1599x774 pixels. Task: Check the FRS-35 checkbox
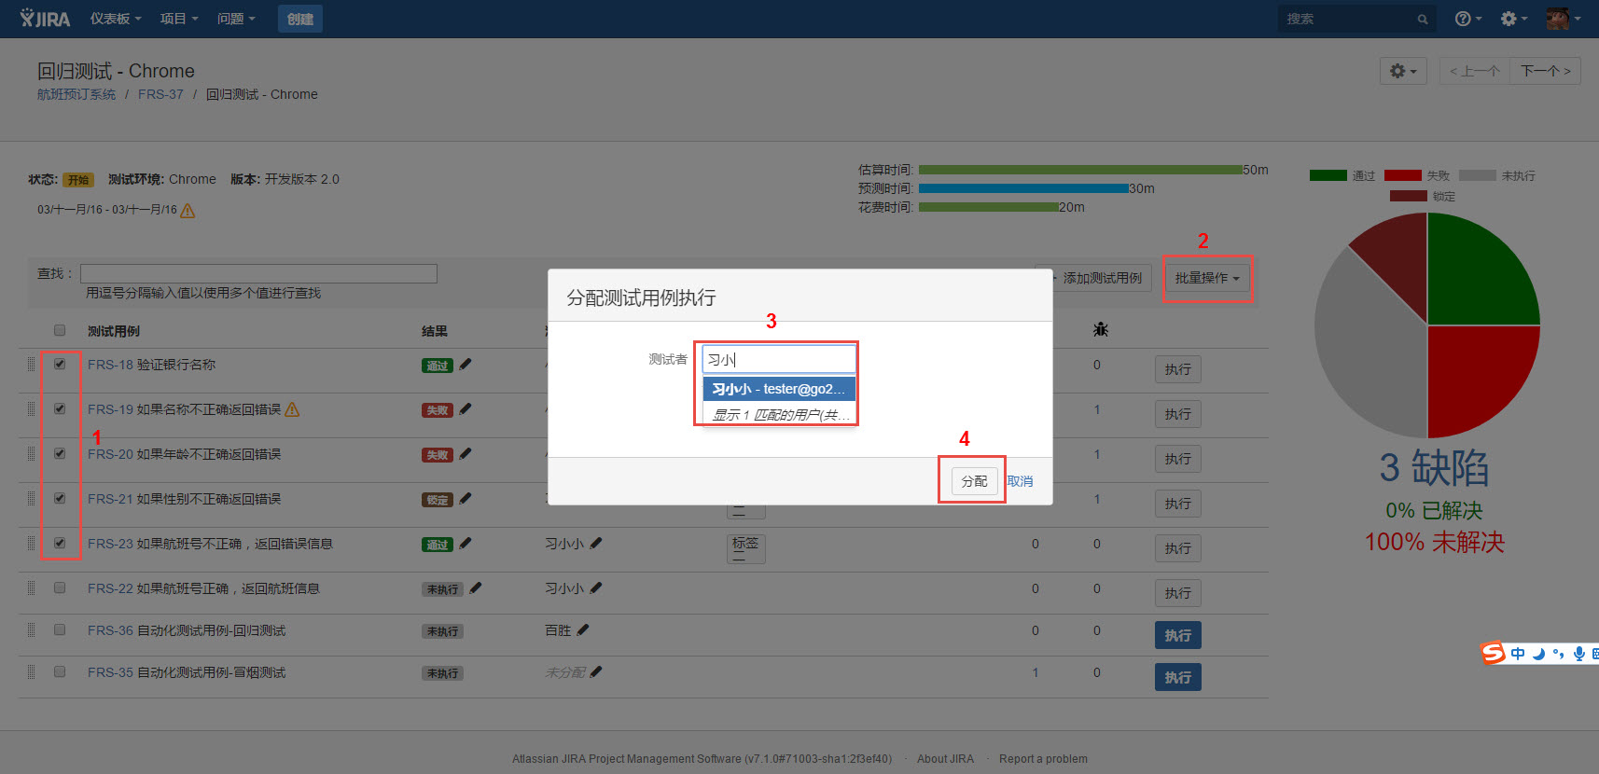point(60,671)
